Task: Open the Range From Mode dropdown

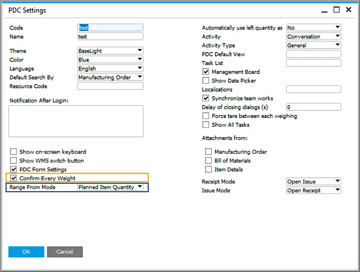Action: pyautogui.click(x=110, y=187)
